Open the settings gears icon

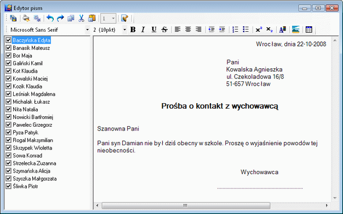pyautogui.click(x=37, y=19)
